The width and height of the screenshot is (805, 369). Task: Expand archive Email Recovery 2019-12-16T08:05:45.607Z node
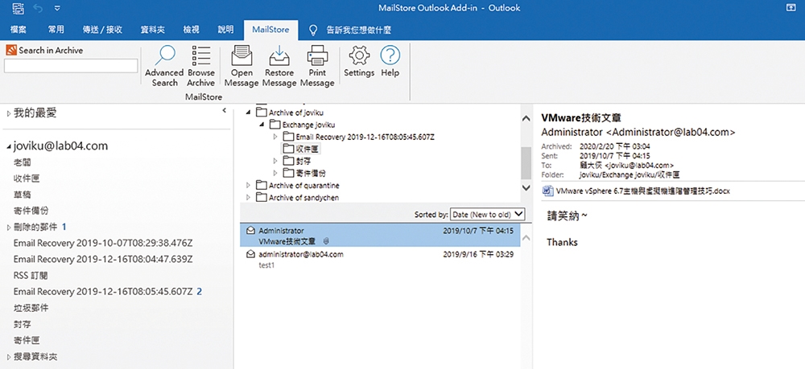click(275, 137)
